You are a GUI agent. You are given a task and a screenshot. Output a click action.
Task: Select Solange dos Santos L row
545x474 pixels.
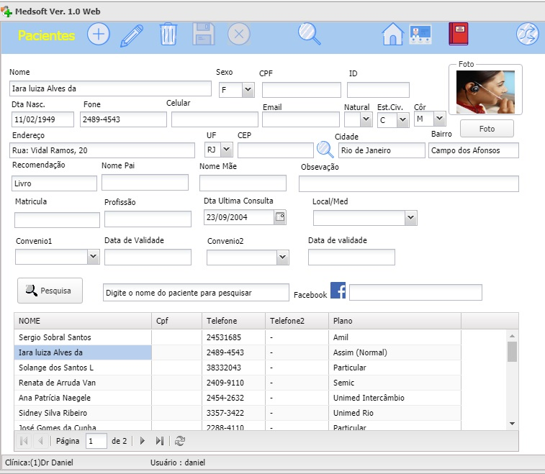pos(82,368)
